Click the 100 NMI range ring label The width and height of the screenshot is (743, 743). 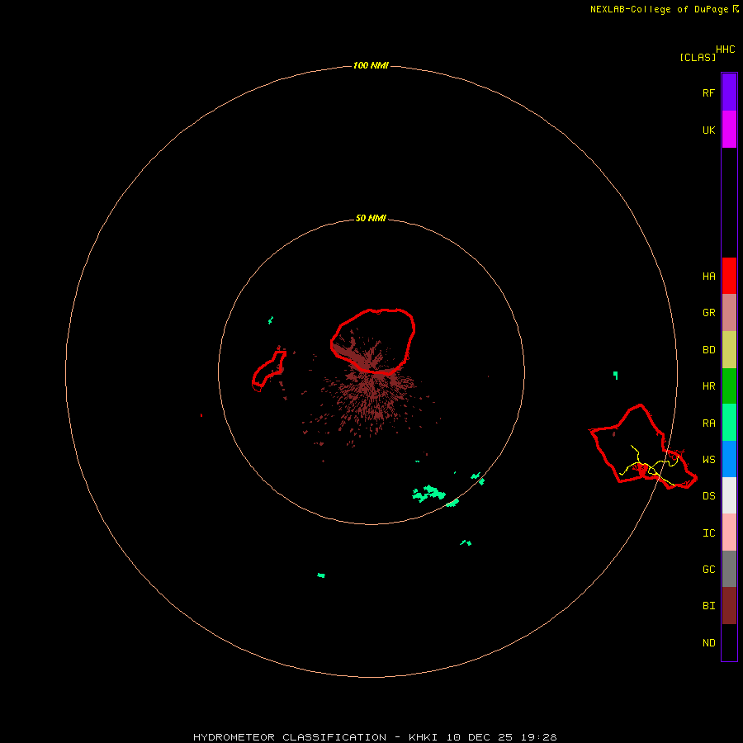371,65
